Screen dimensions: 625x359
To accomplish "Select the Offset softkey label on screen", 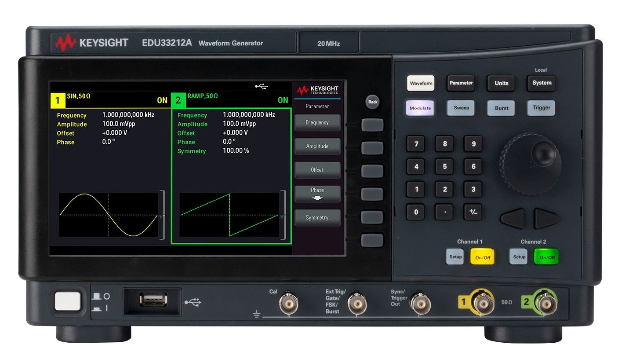I will tap(317, 170).
